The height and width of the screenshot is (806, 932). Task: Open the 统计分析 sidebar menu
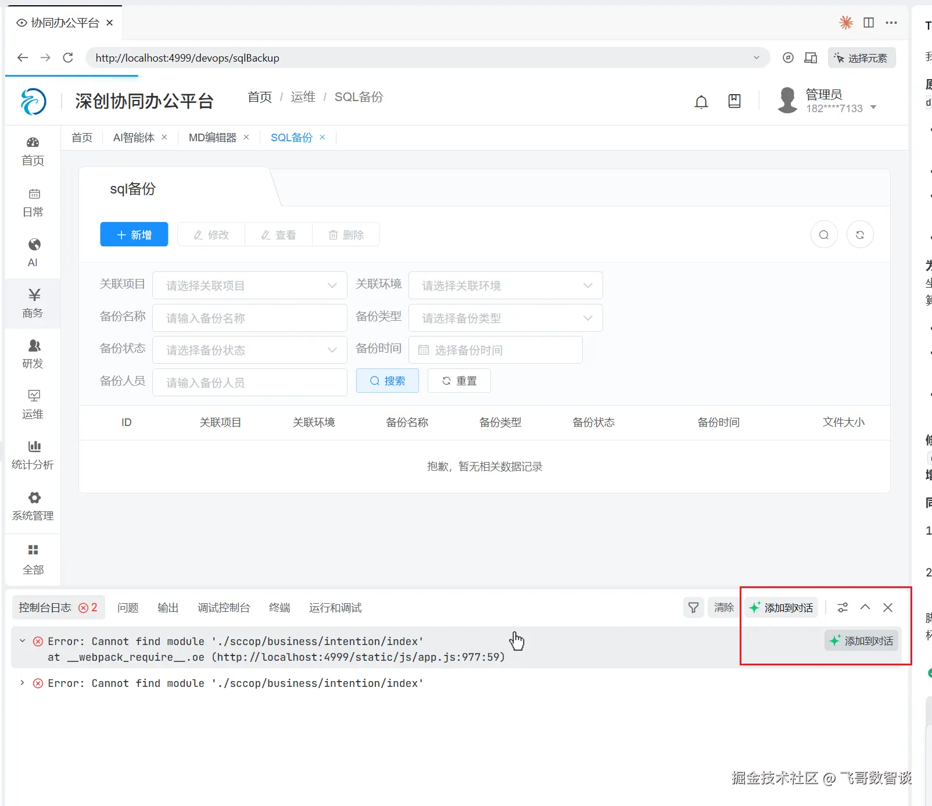tap(33, 455)
